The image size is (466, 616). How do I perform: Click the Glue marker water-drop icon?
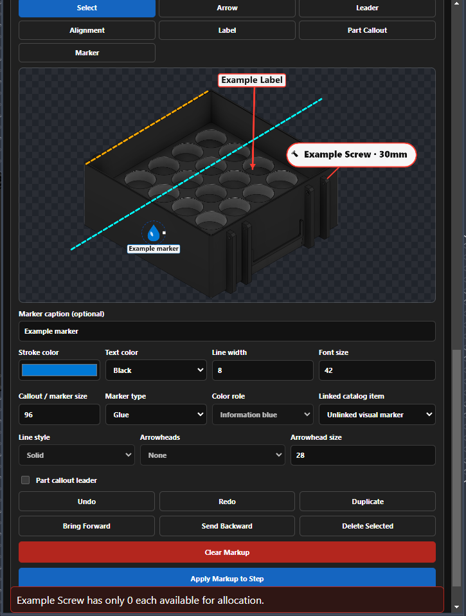tap(154, 233)
